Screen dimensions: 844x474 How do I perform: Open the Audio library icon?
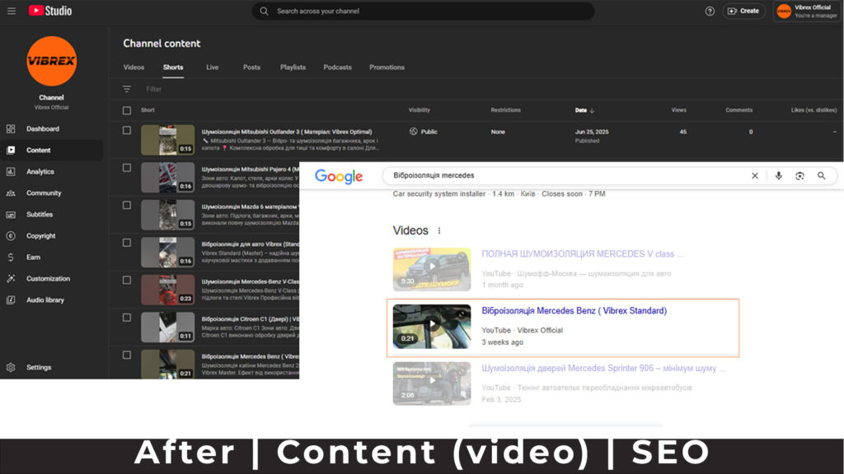tap(11, 300)
